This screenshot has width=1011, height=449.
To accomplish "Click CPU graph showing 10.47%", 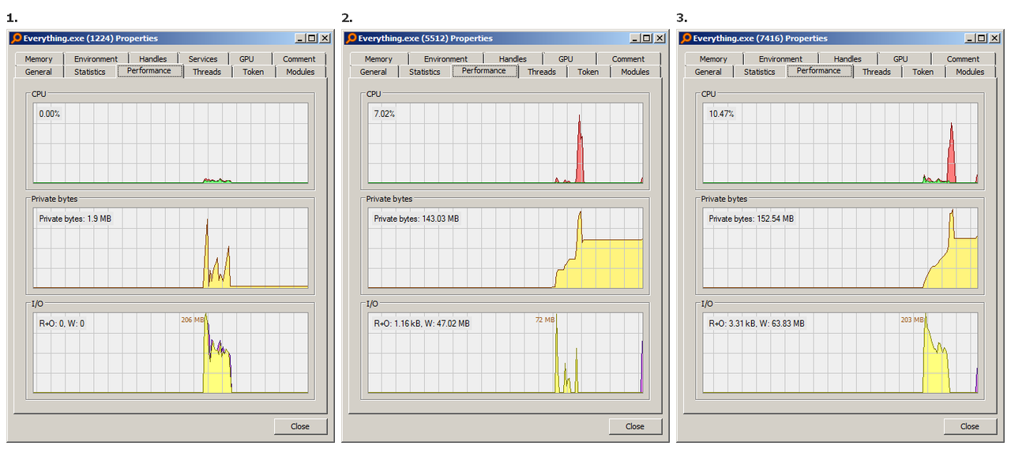I will coord(840,143).
